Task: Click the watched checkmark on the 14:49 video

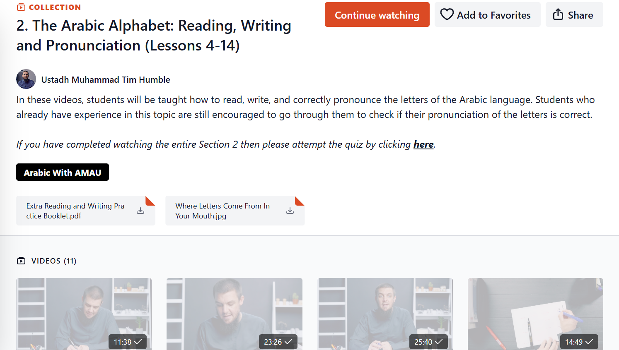Action: click(589, 342)
